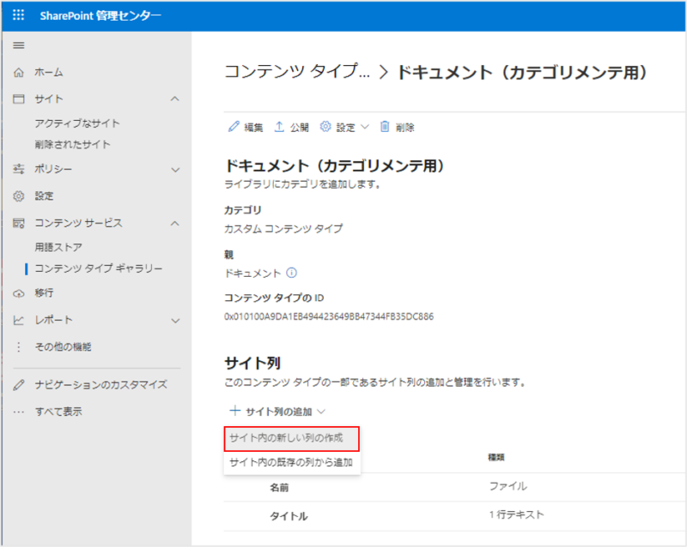Open アクティブなサイト in navigation
687x547 pixels.
tap(77, 123)
